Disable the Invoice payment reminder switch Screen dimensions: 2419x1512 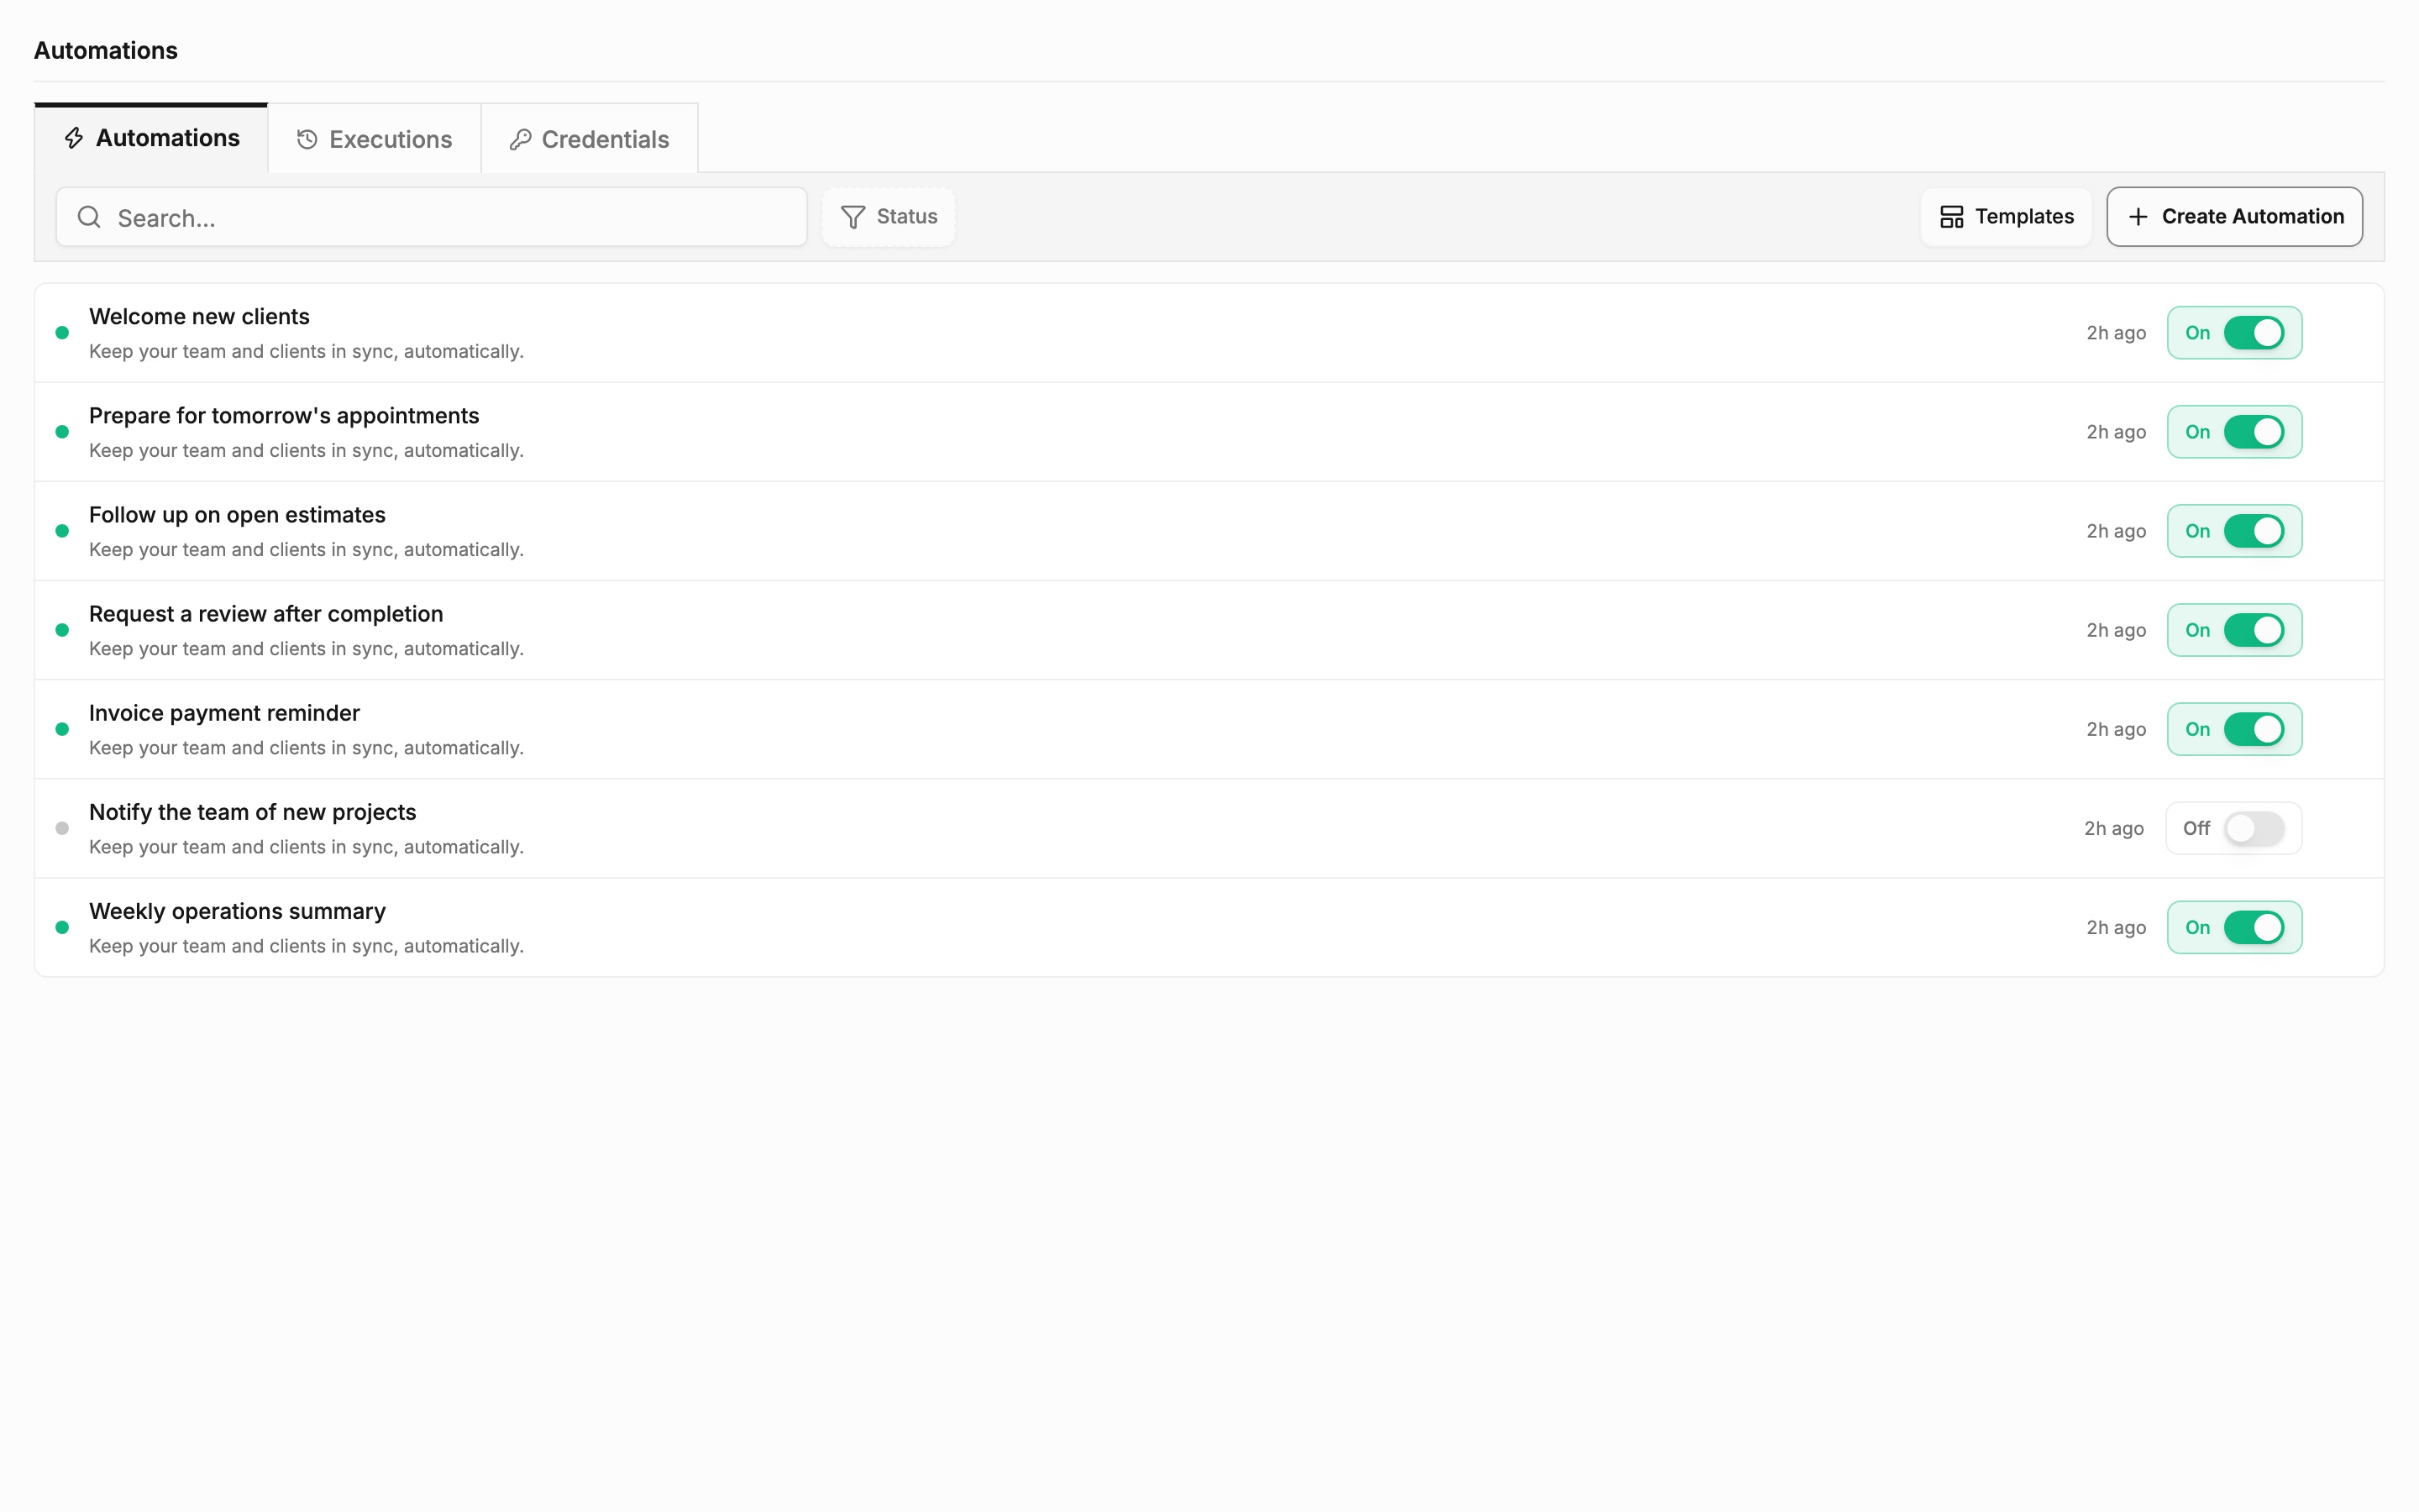click(x=2254, y=729)
